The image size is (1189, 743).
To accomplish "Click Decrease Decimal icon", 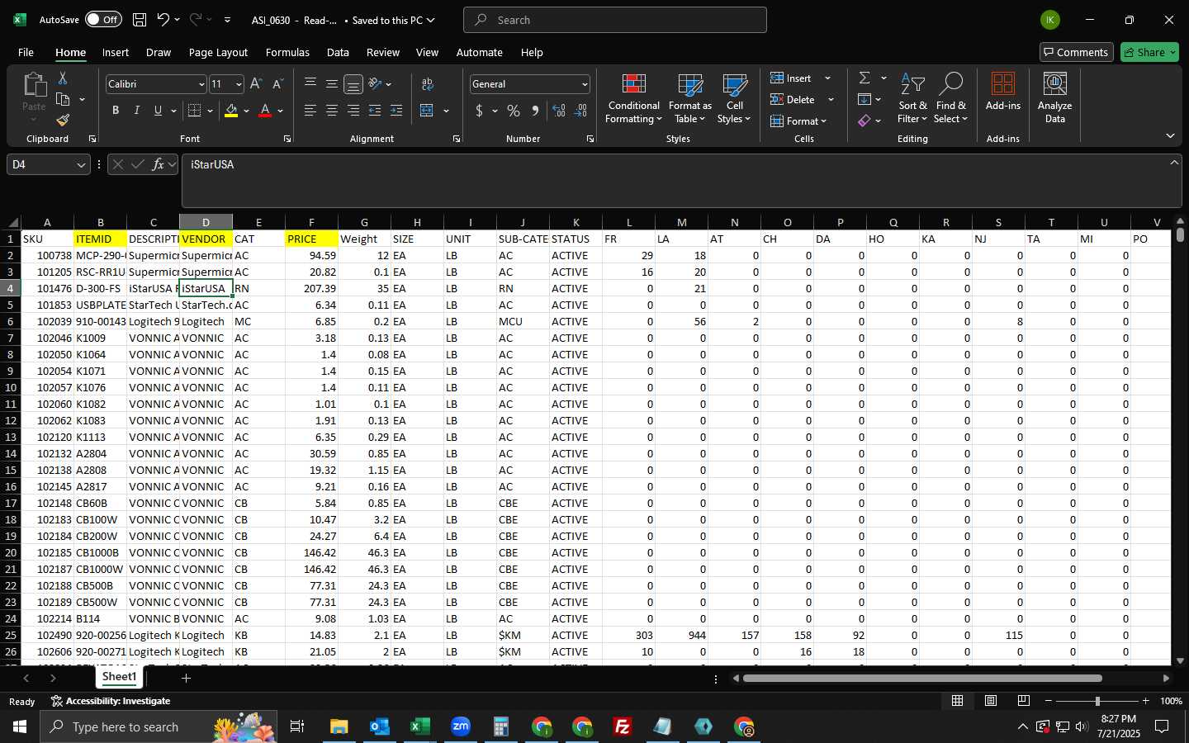I will pyautogui.click(x=580, y=111).
